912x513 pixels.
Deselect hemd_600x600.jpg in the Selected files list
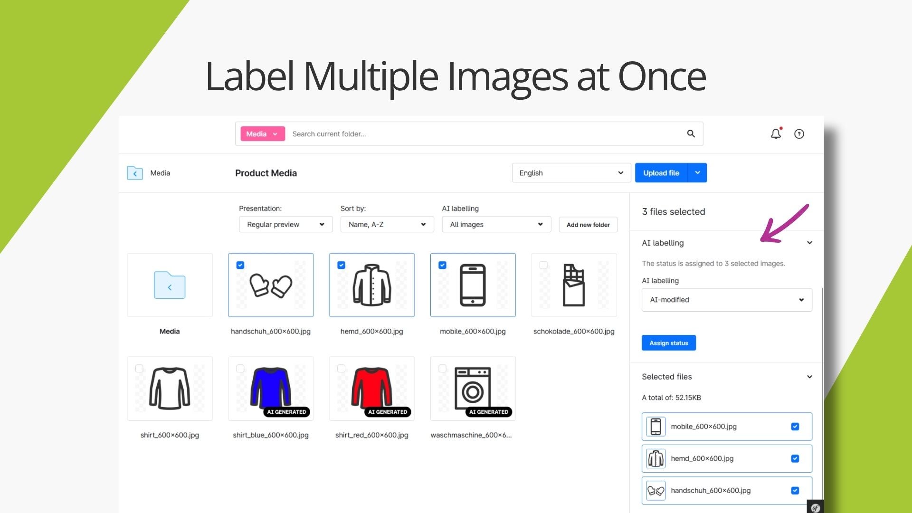[795, 458]
